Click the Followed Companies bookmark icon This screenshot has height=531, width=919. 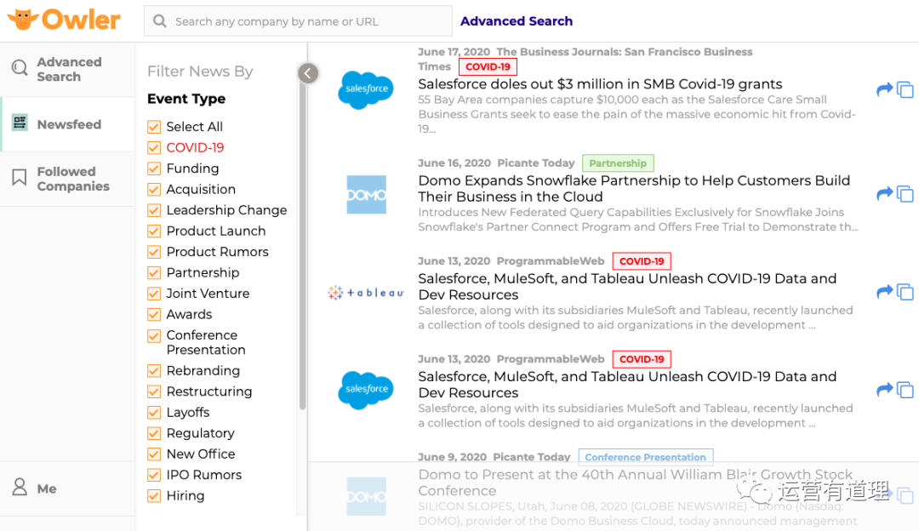click(x=20, y=177)
